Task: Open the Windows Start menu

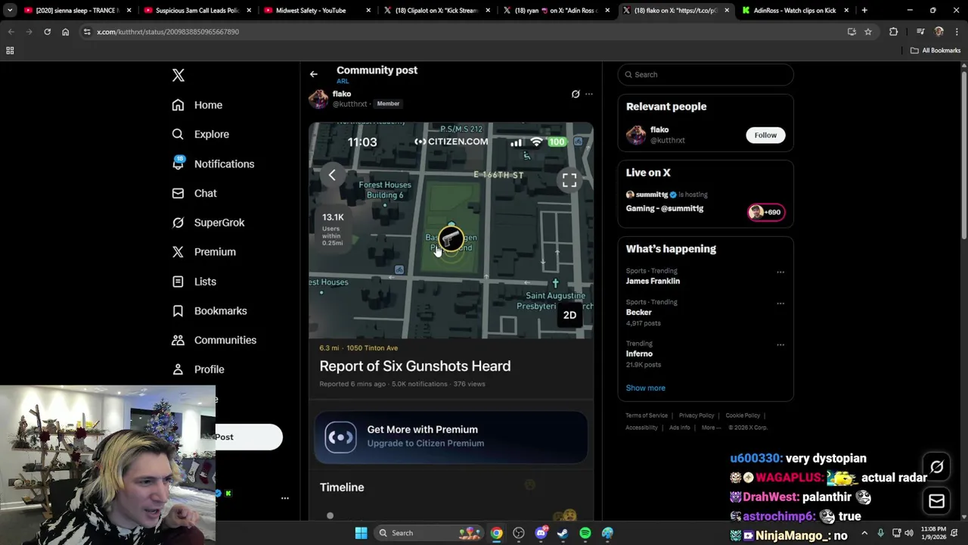Action: click(x=361, y=533)
